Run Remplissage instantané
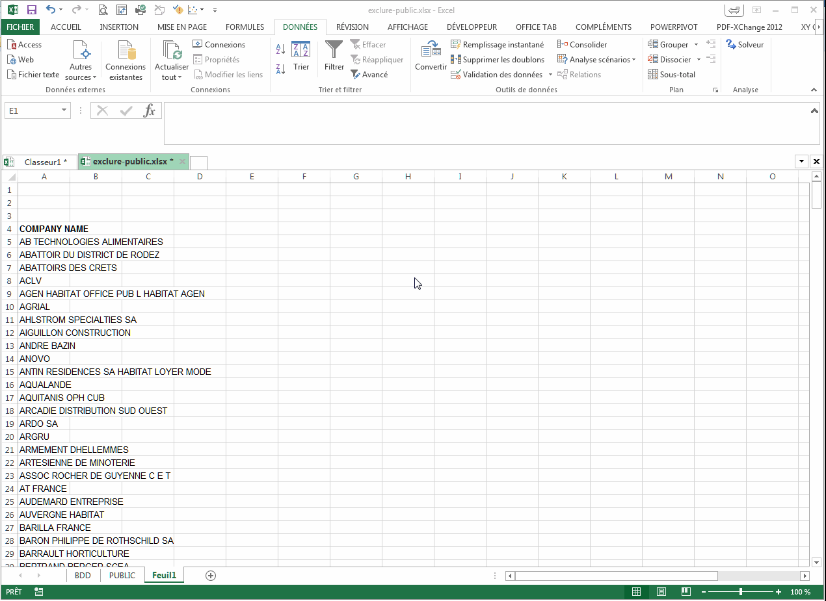826x601 pixels. (498, 45)
